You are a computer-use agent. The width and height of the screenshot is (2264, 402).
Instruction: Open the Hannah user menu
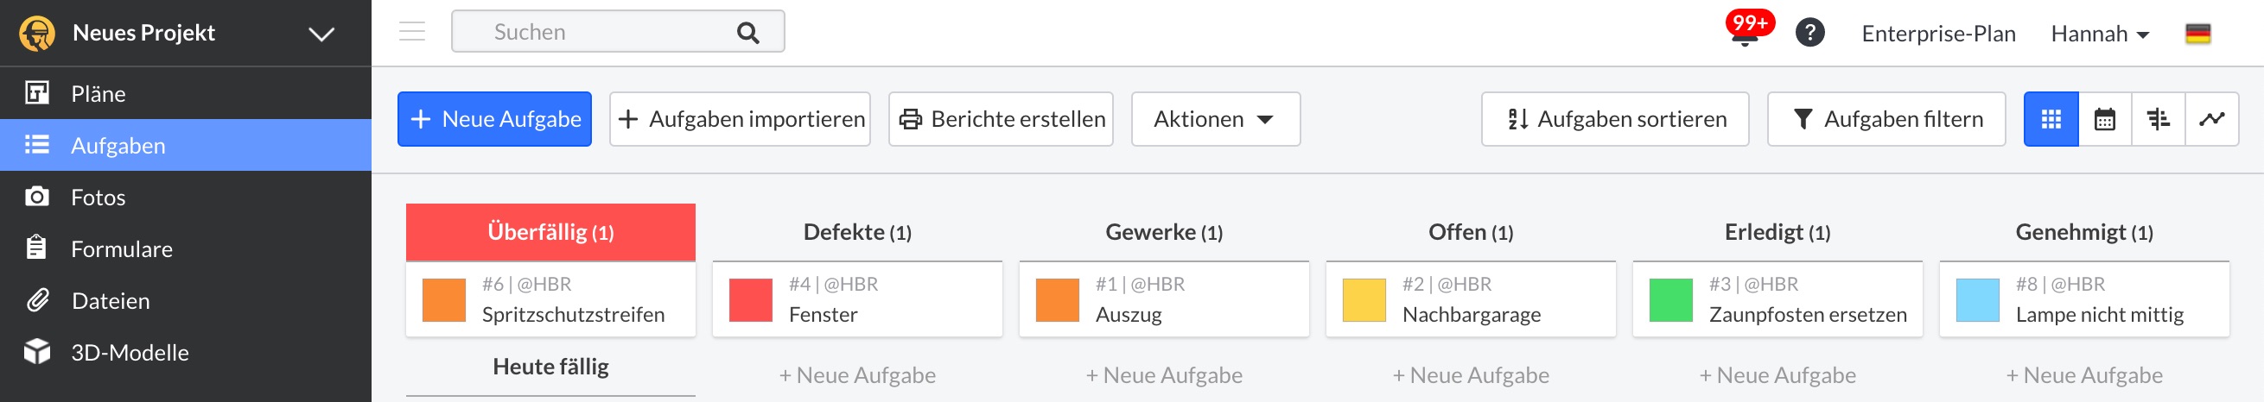tap(2099, 34)
